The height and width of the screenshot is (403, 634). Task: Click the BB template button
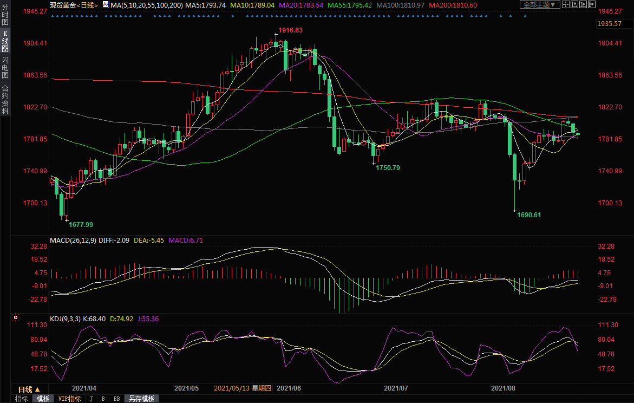coord(116,399)
